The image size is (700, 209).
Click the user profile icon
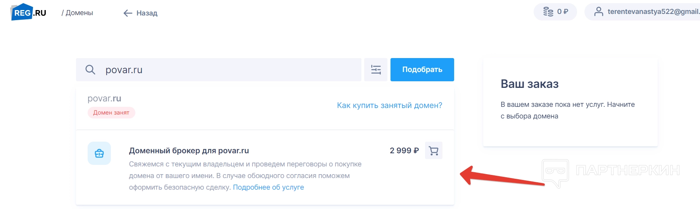[598, 12]
